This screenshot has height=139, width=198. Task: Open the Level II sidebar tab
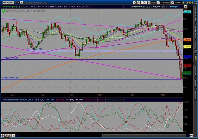(195, 84)
